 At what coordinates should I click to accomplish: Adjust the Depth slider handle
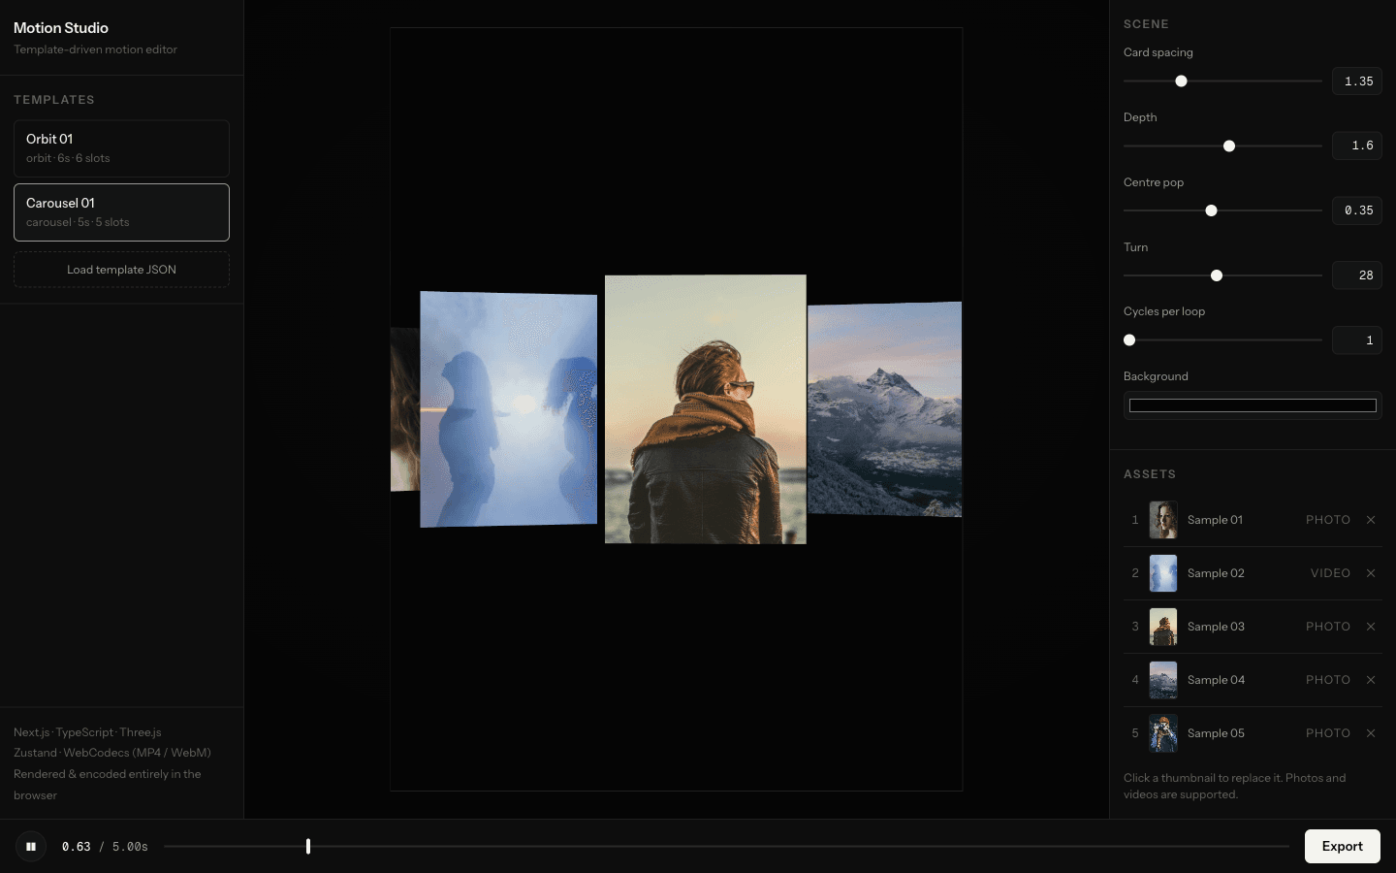[x=1229, y=146]
